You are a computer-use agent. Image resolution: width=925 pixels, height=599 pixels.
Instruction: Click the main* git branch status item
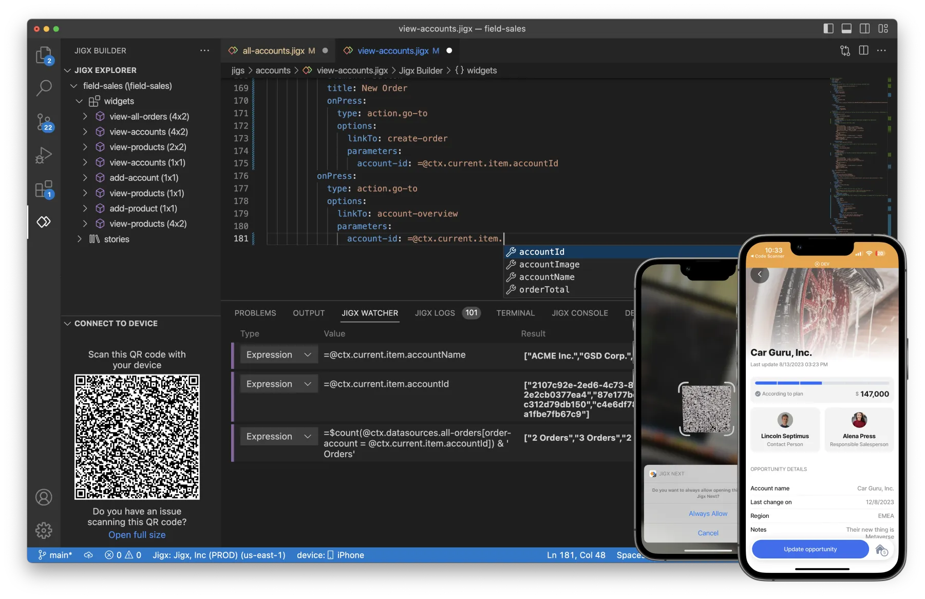[x=55, y=555]
